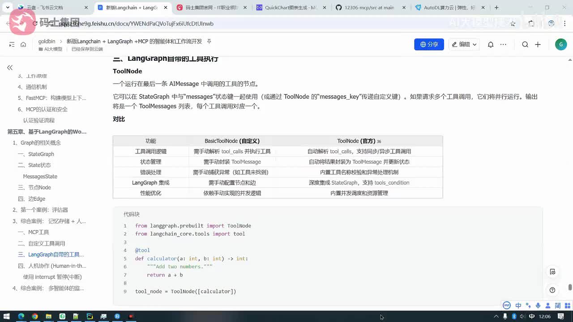Viewport: 573px width, 322px height.
Task: Open the goldbin breadcrumb link
Action: [47, 41]
